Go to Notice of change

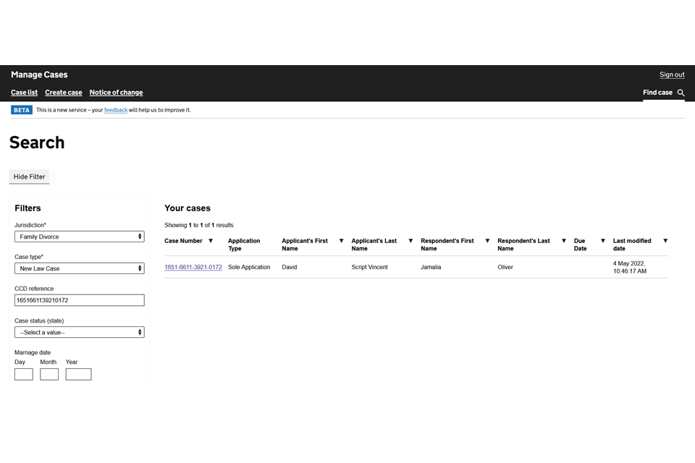pos(116,92)
